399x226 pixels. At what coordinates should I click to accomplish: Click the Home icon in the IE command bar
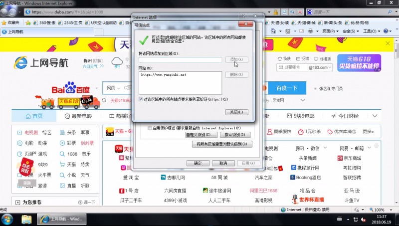(x=273, y=31)
